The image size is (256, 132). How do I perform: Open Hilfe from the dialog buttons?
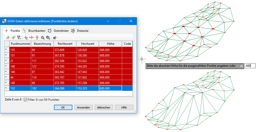pos(124,107)
